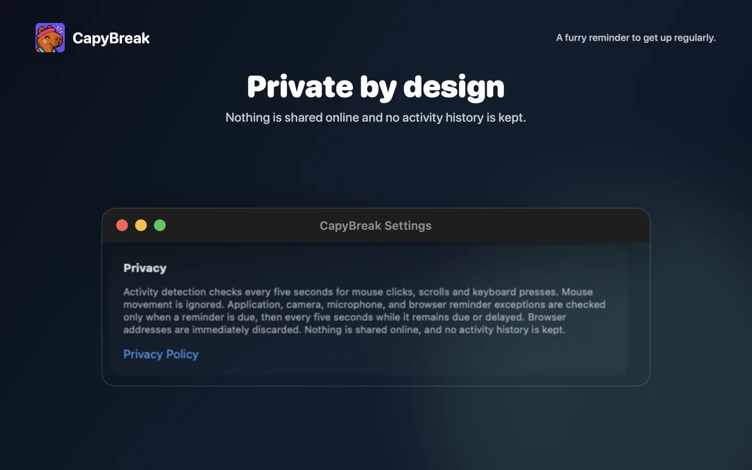
Task: Open the Privacy Policy link
Action: (x=161, y=354)
